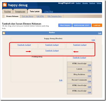
Task: Click the orange Blogger logo icon
Action: coord(5,5)
